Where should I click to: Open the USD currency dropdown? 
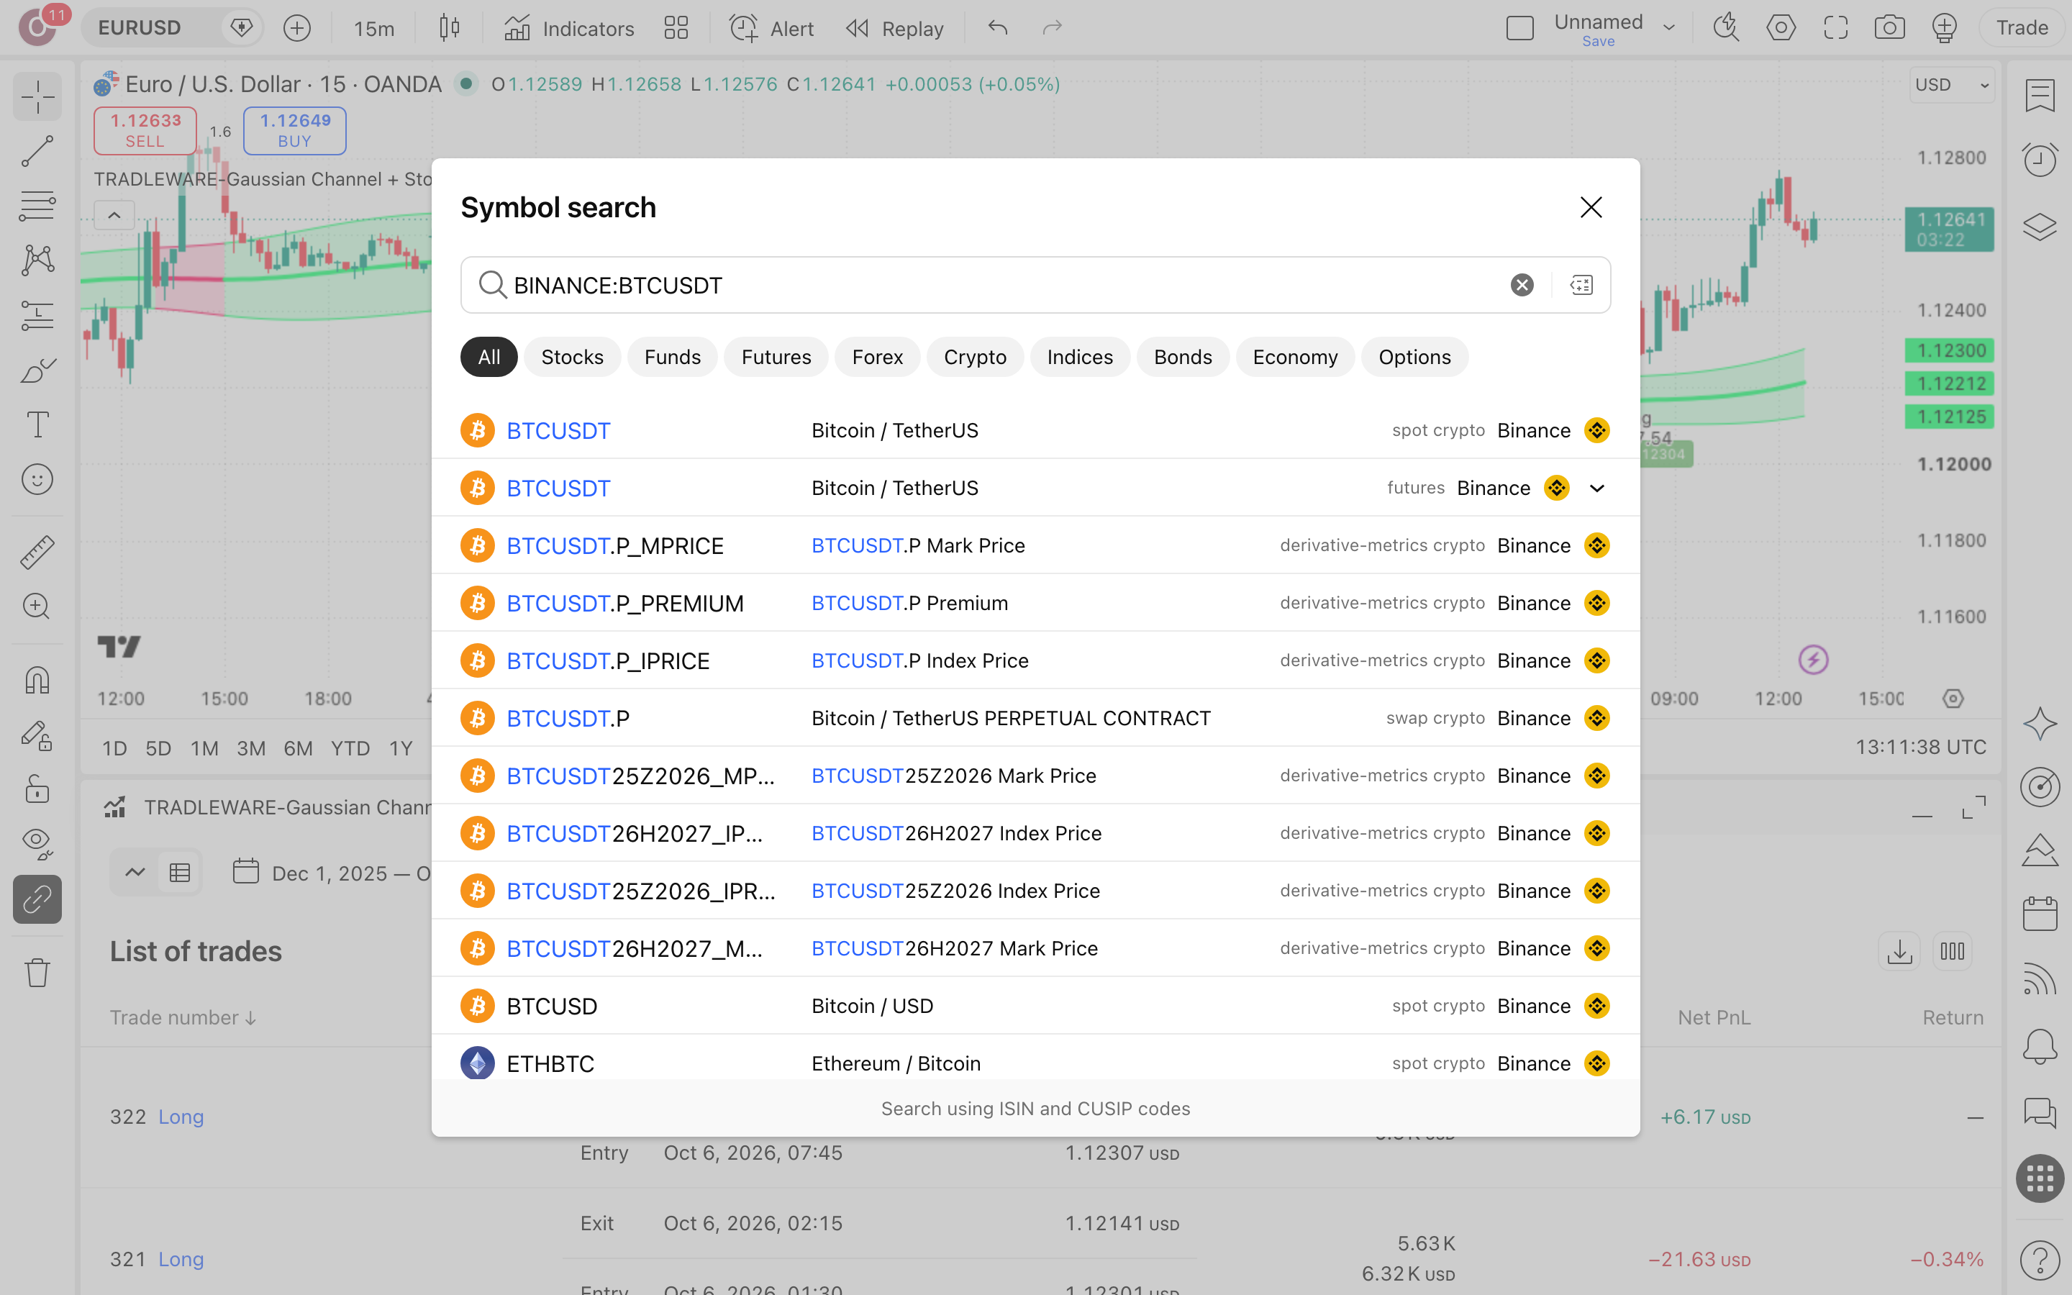(1952, 85)
